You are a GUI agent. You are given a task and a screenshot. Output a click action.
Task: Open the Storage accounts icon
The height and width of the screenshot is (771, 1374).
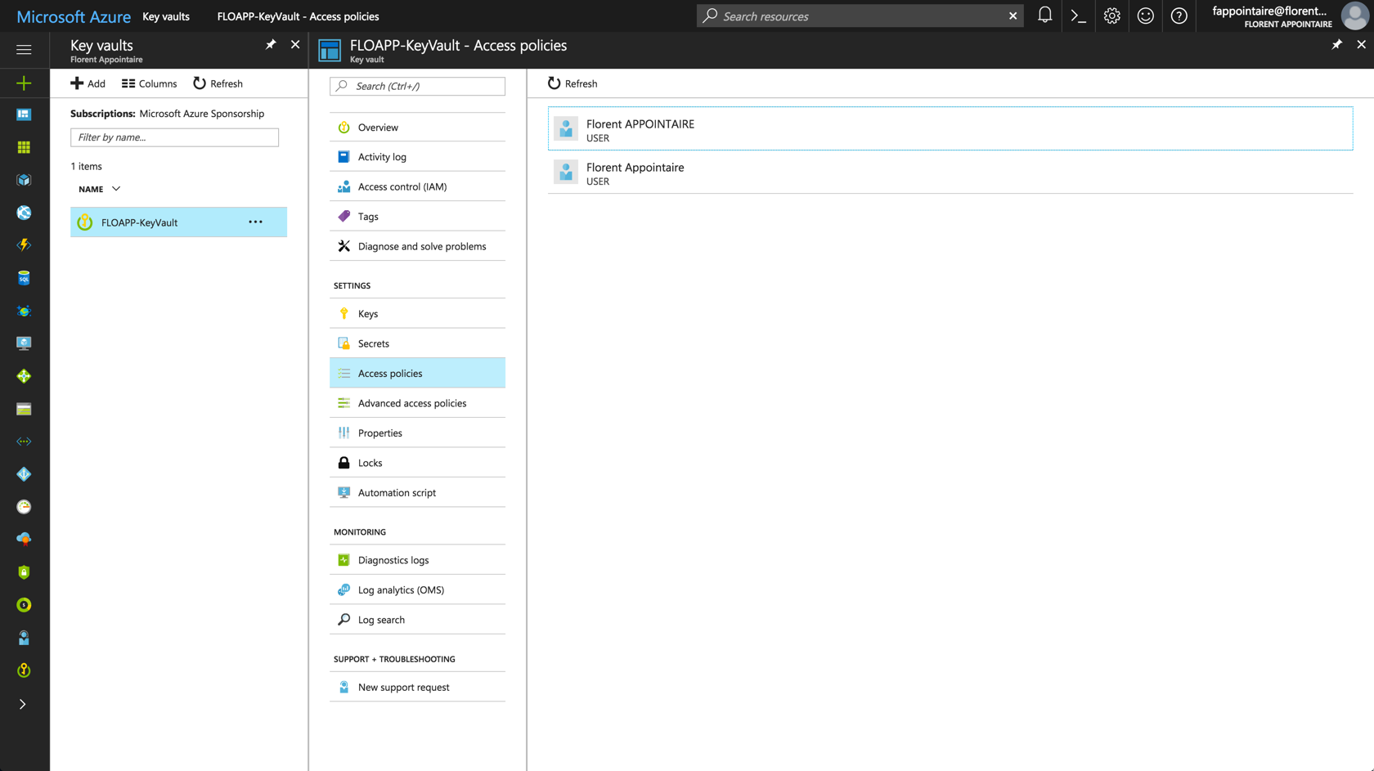point(24,409)
